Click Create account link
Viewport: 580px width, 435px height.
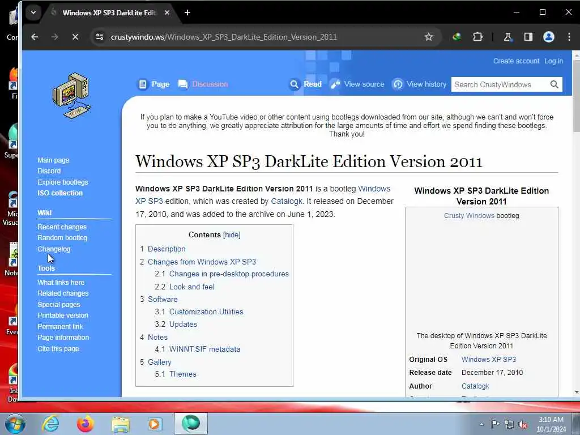click(516, 61)
